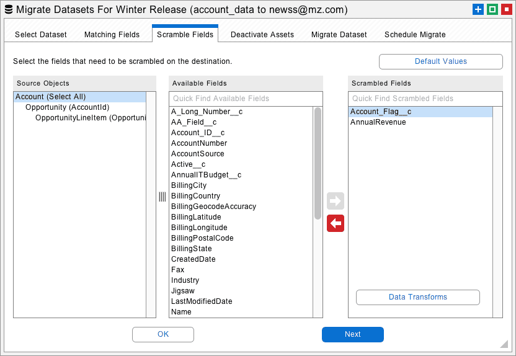The image size is (516, 356).
Task: Select Name field in Available Fields
Action: pos(241,312)
